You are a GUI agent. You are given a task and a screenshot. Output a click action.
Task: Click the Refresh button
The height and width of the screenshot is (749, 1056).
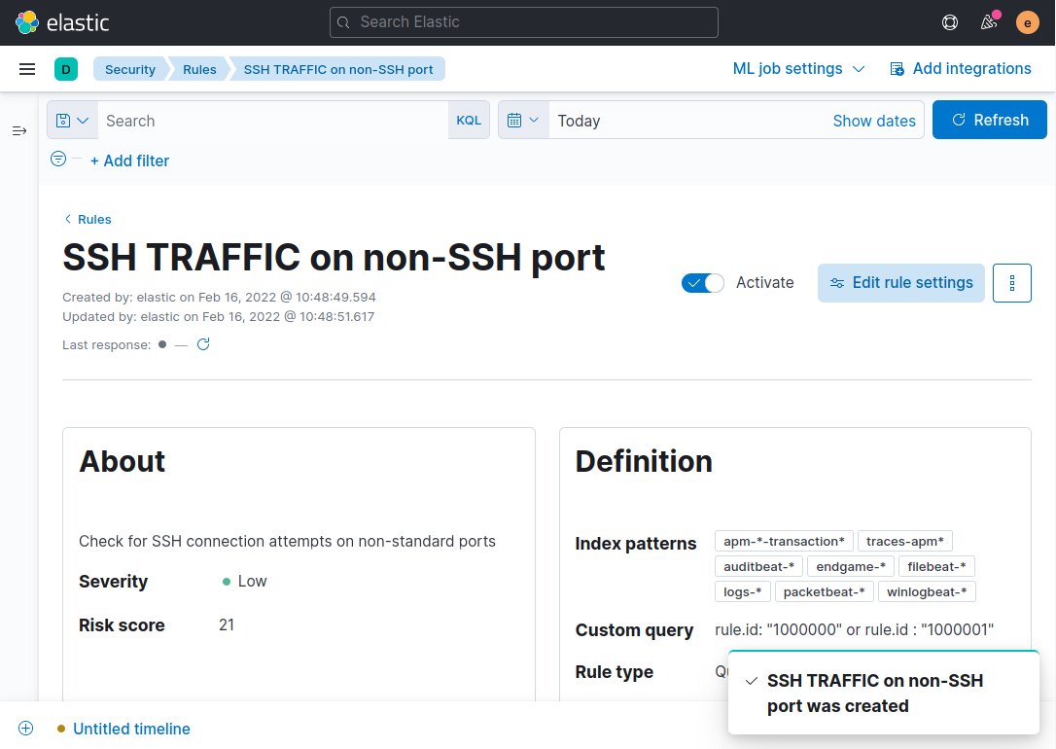[x=989, y=120]
